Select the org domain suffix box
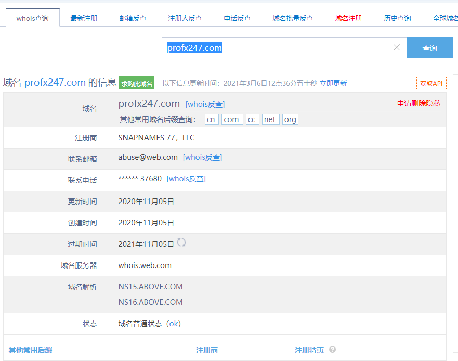Viewport: 458px width, 361px height. pyautogui.click(x=290, y=119)
